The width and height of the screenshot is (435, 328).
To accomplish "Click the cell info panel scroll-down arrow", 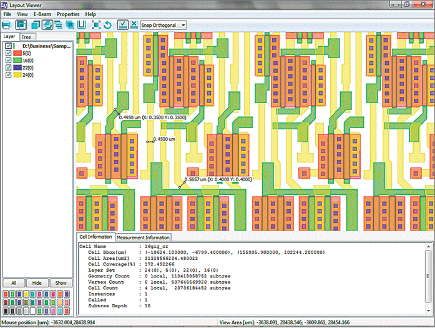I will (x=428, y=311).
